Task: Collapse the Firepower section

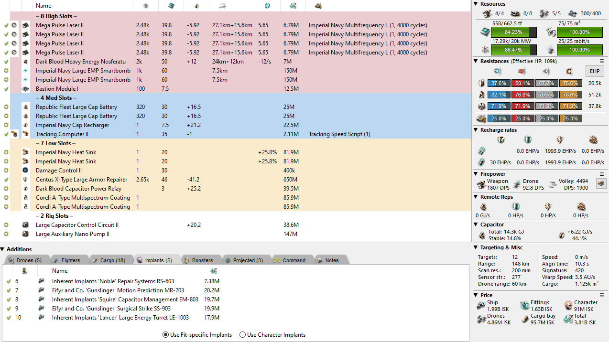Action: pos(476,174)
